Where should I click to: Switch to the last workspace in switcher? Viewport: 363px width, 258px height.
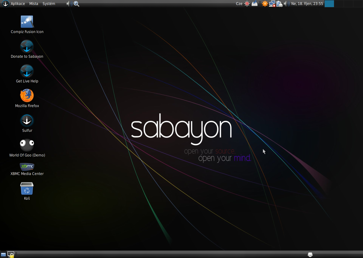click(358, 4)
